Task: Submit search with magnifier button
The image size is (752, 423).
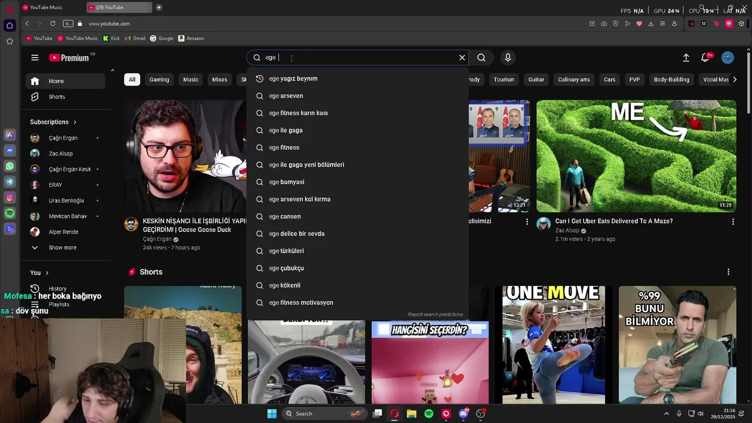Action: [x=481, y=58]
